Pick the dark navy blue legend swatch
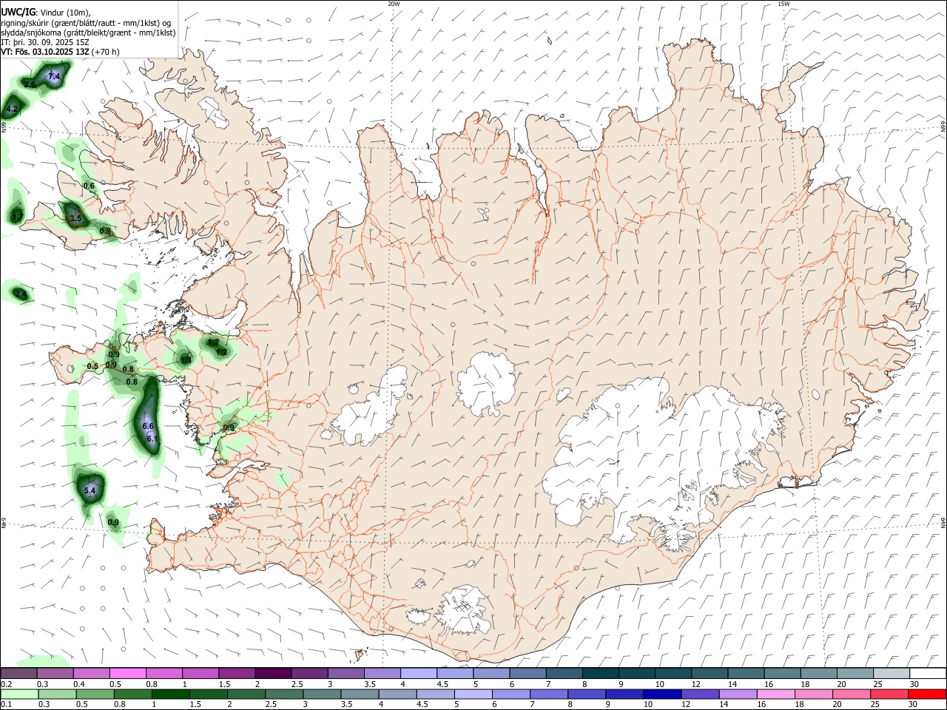 (x=661, y=694)
